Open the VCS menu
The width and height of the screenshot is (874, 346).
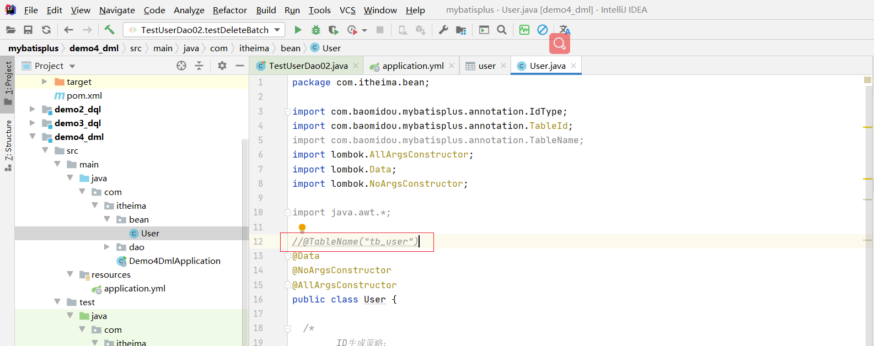tap(347, 10)
